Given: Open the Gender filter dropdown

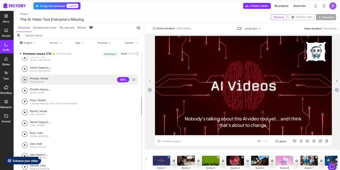Looking at the screenshot, I should tap(131, 43).
